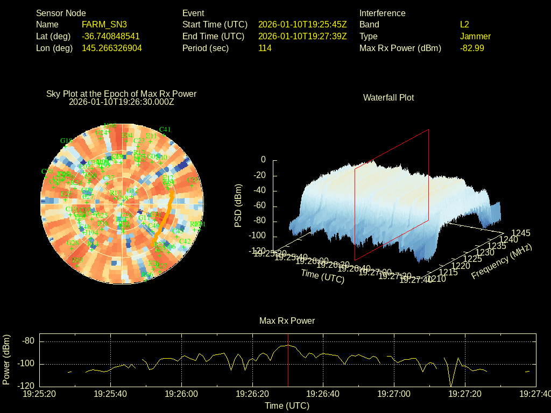Select the L2 interference band value
The image size is (551, 413).
pos(464,25)
